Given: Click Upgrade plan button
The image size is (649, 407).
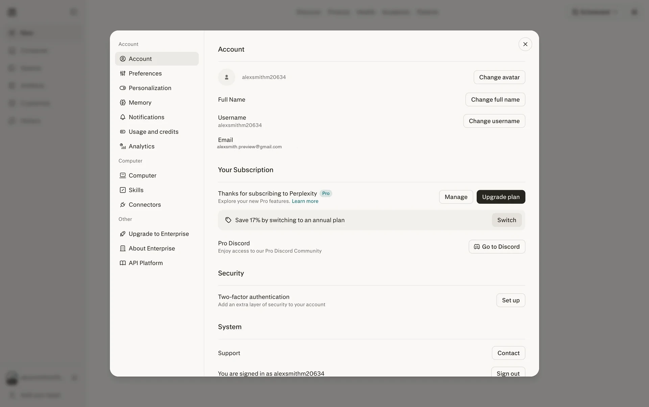Looking at the screenshot, I should point(501,197).
